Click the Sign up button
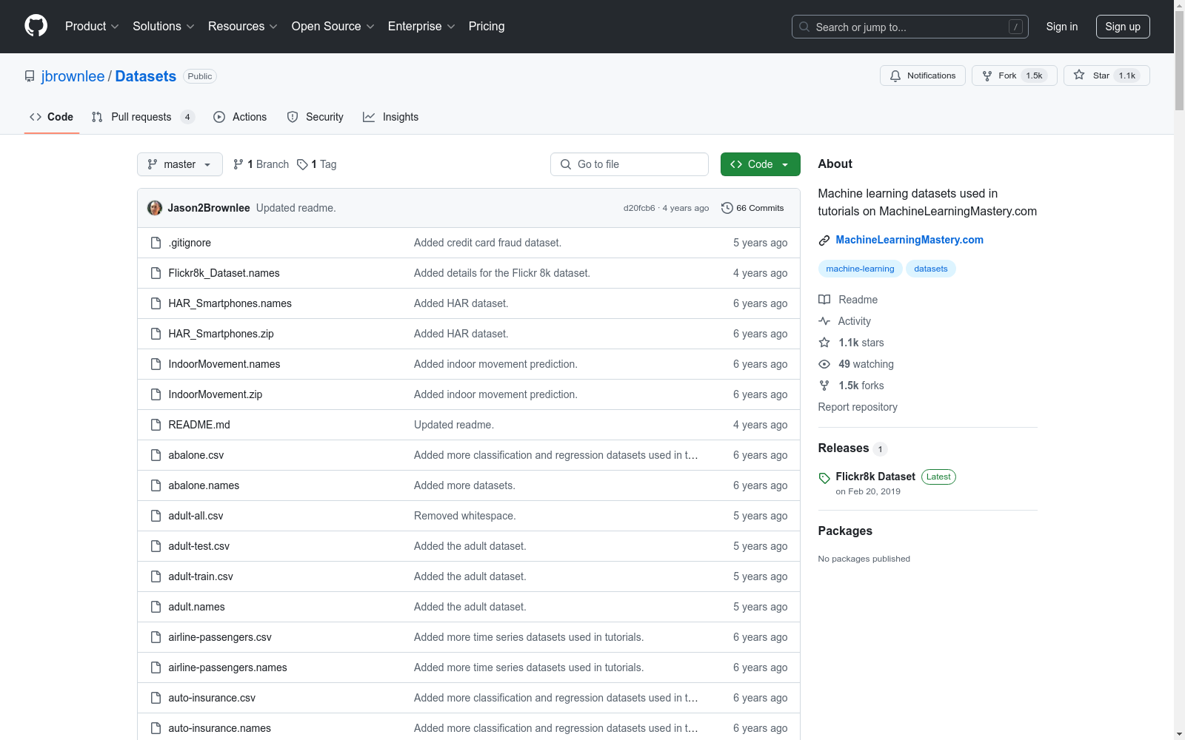 pyautogui.click(x=1123, y=27)
